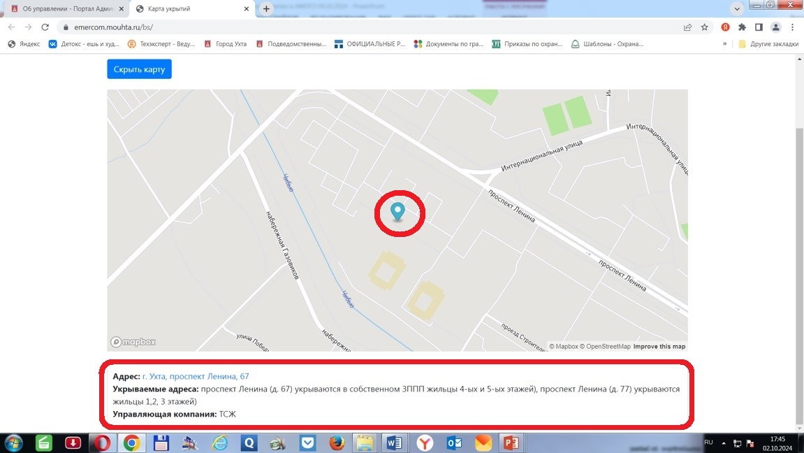Click the Скрыть карту button

pyautogui.click(x=140, y=69)
